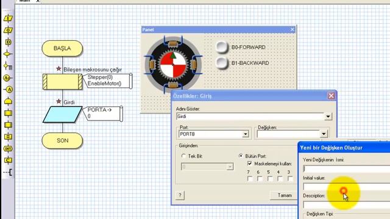390x219 pixels.
Task: Select the Comment bracket icon
Action: tap(8, 172)
